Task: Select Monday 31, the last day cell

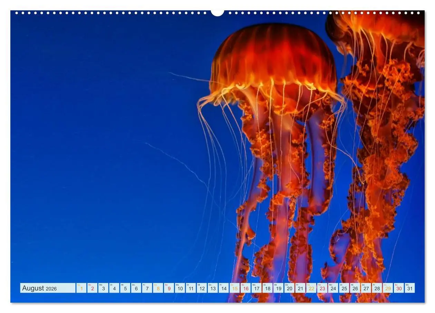Action: [x=410, y=288]
